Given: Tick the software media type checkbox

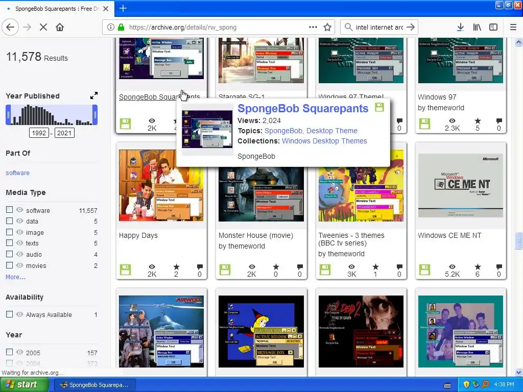Looking at the screenshot, I should pyautogui.click(x=9, y=210).
